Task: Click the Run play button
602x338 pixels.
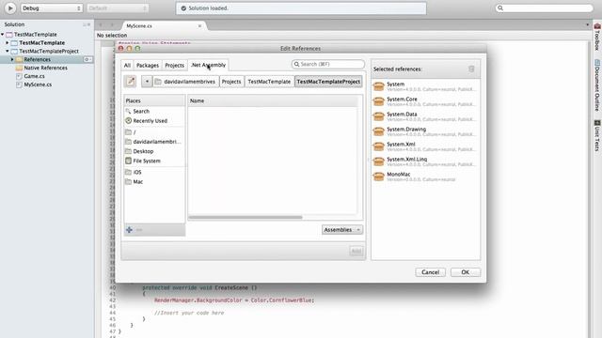Action: pos(10,8)
